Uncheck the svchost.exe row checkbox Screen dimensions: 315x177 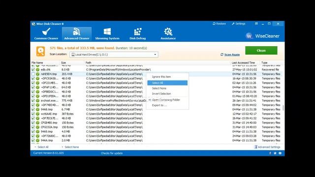(x=33, y=100)
